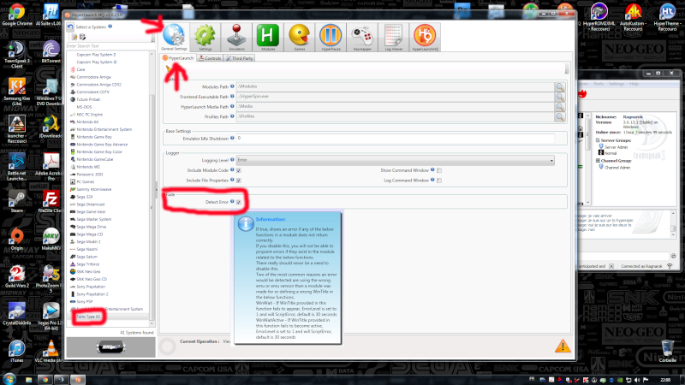Select MS-DOS in the system list
Image resolution: width=685 pixels, height=385 pixels.
pyautogui.click(x=84, y=107)
